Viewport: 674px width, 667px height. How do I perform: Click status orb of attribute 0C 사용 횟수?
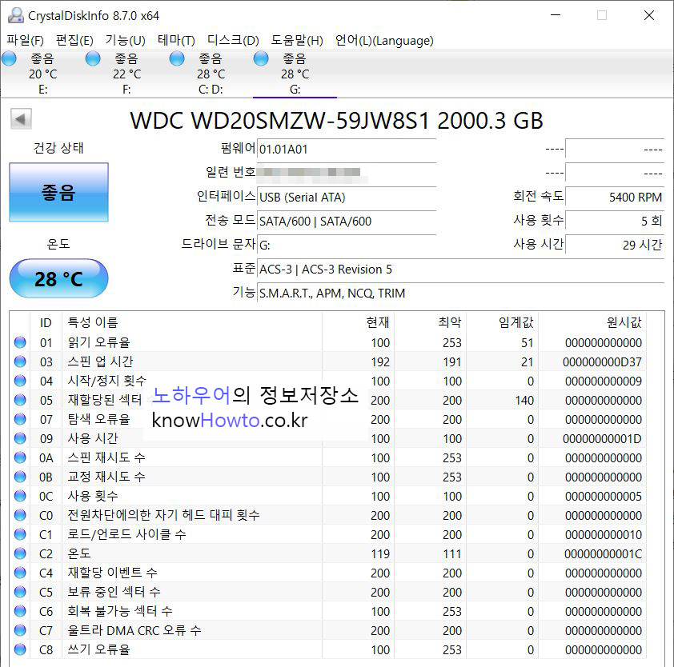tap(20, 496)
